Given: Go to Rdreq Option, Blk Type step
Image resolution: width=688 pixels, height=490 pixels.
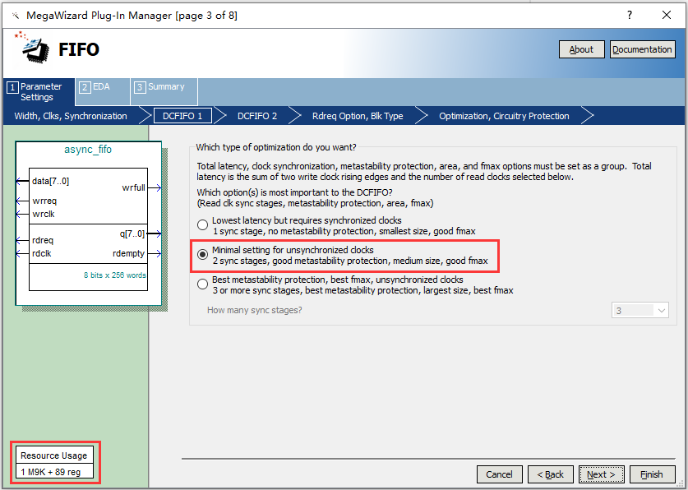Looking at the screenshot, I should point(358,116).
